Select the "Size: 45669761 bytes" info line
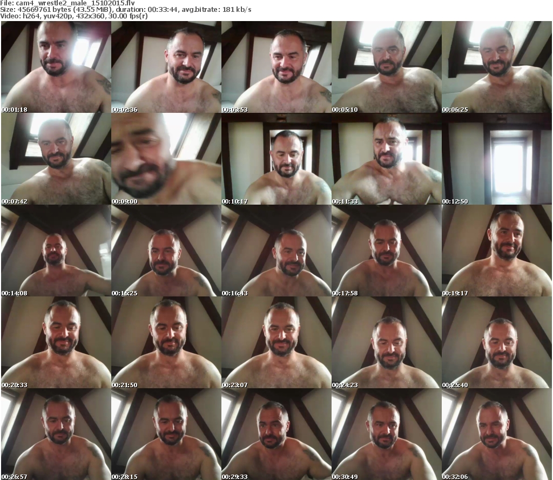The height and width of the screenshot is (480, 553). coord(126,10)
